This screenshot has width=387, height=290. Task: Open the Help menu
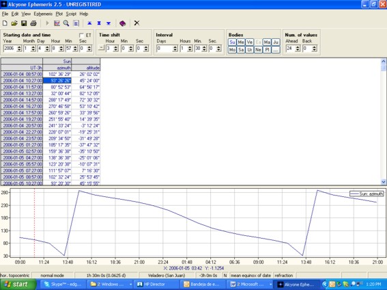point(84,14)
